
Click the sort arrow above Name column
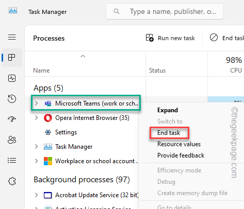[x=83, y=56]
